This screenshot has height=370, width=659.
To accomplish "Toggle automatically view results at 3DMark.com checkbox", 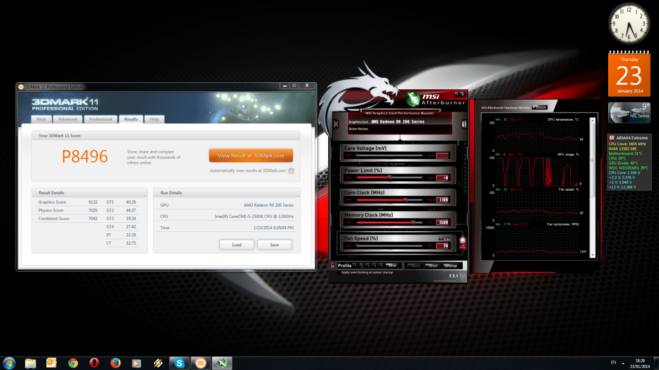I will point(292,171).
